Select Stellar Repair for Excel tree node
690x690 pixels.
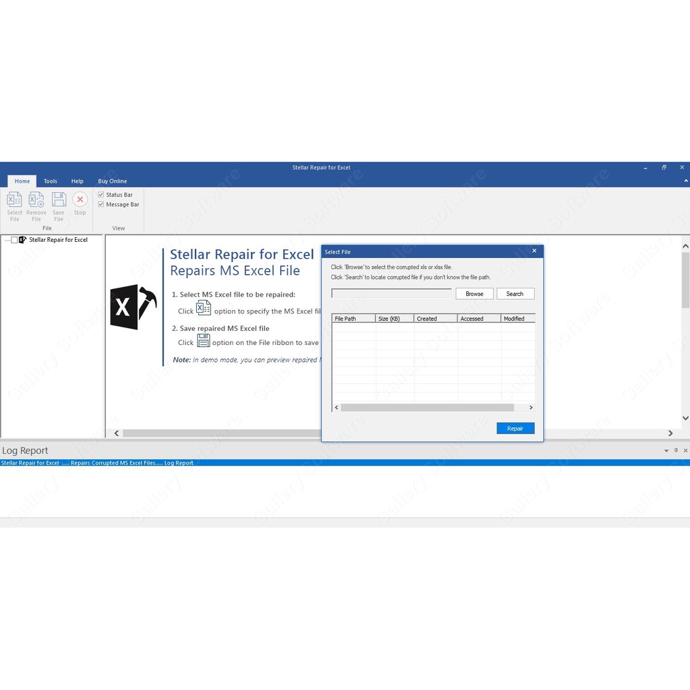point(58,240)
